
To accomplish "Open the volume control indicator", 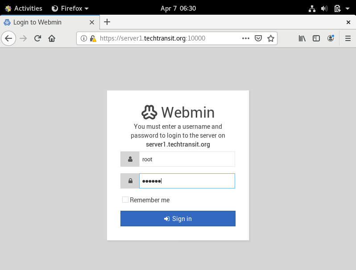I will 324,8.
